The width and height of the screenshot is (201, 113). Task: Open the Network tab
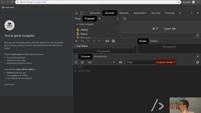pos(124,13)
